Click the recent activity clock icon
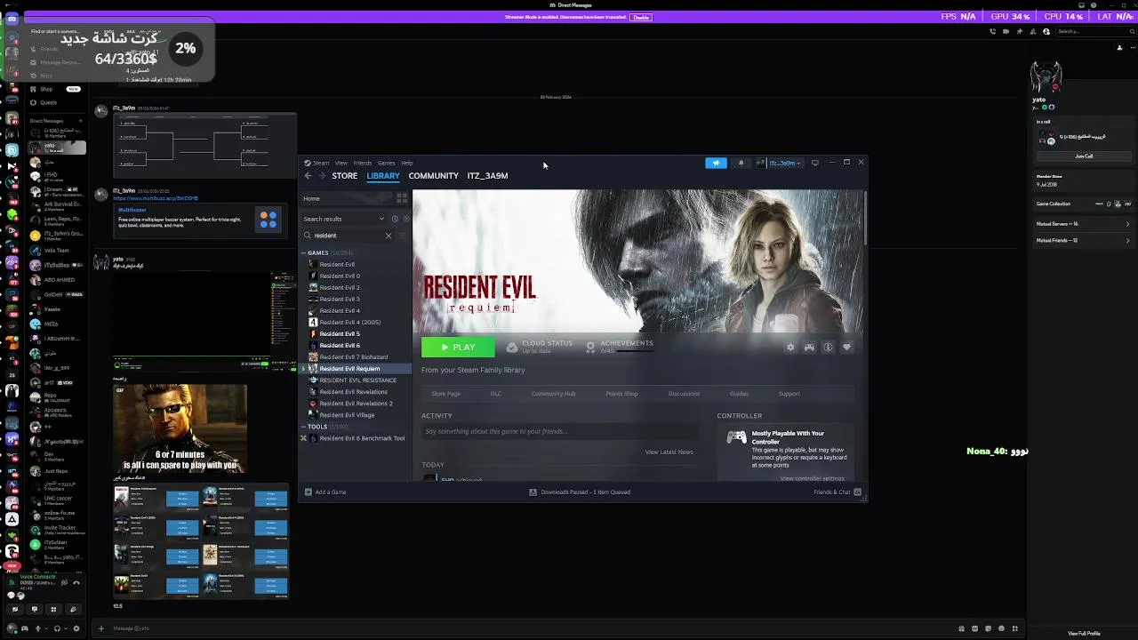Image resolution: width=1138 pixels, height=640 pixels. pos(395,219)
